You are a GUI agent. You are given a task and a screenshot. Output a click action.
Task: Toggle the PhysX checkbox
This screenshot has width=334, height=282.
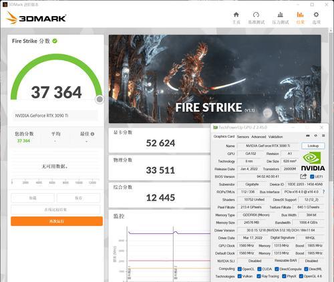[284, 276]
